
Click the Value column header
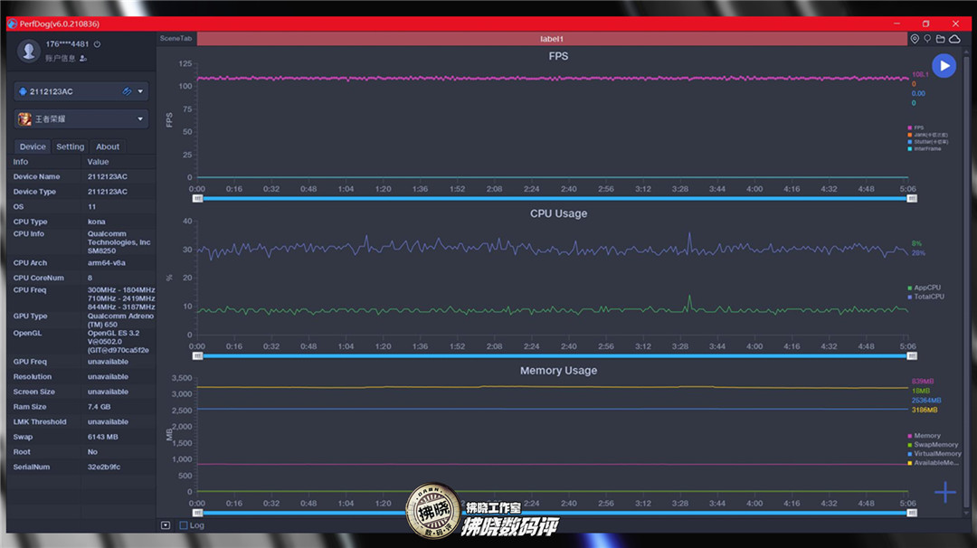pyautogui.click(x=98, y=162)
